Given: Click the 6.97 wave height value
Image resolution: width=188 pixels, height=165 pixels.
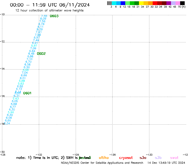Looking at the screenshot, I should (37, 38).
